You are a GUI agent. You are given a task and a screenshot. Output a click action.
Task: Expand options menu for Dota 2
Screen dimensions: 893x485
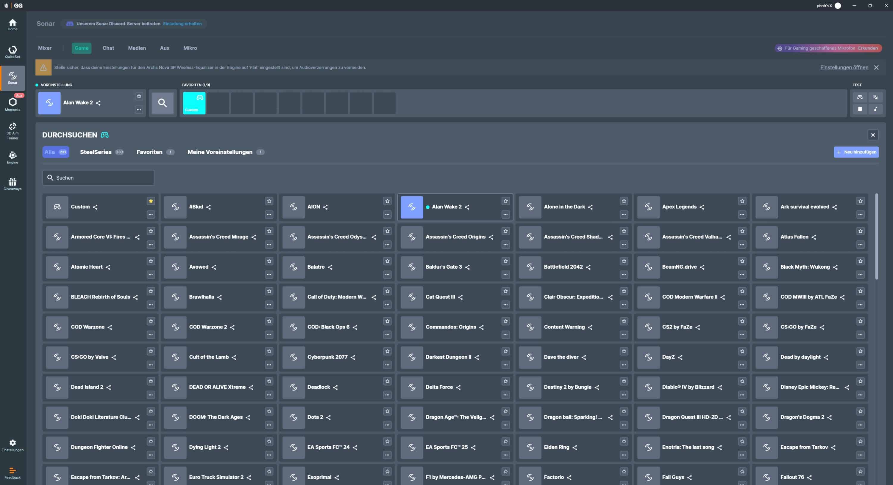coord(387,425)
